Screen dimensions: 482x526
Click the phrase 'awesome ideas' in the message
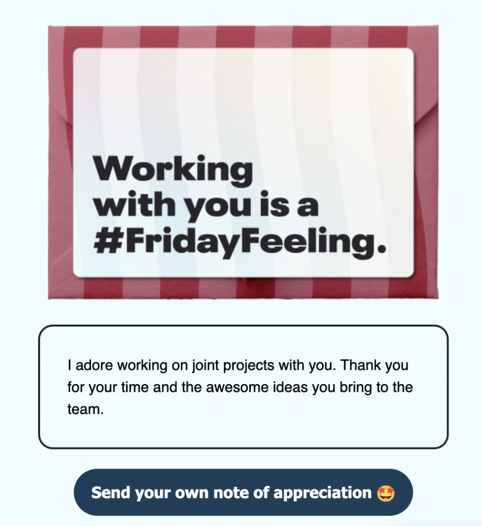point(257,387)
